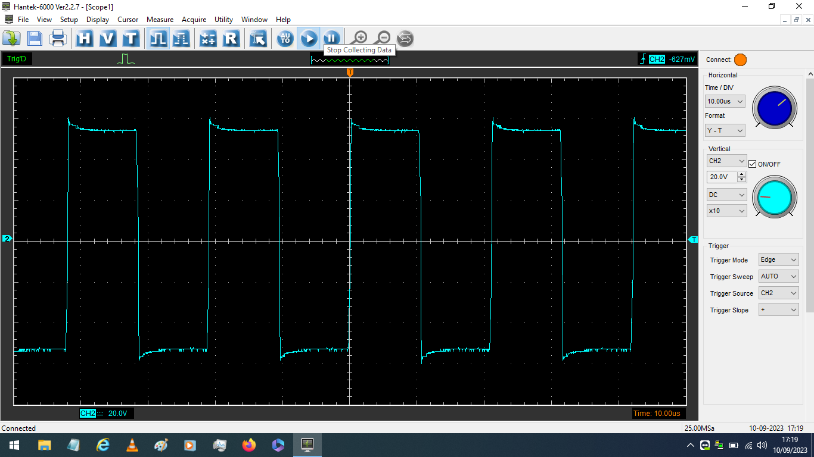Open horizontal settings with the H icon

tap(85, 39)
